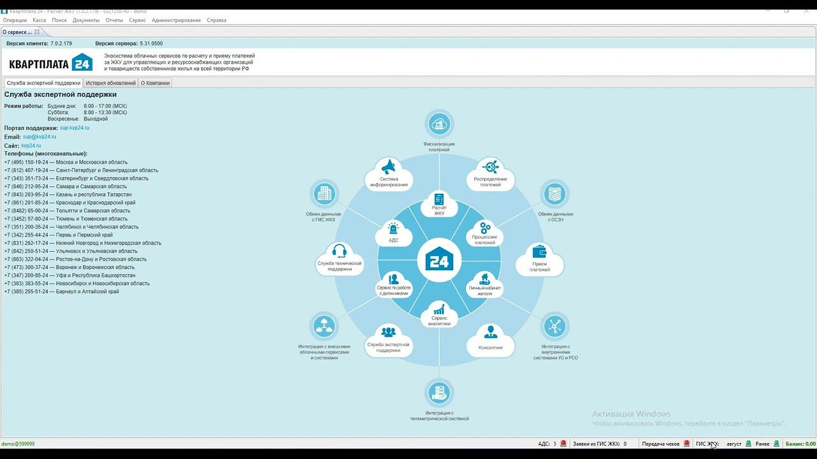Open Сервис по работе с должниками icon

pos(393,279)
